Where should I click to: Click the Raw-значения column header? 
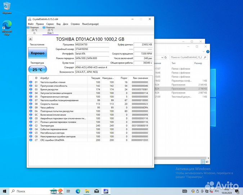140,78
